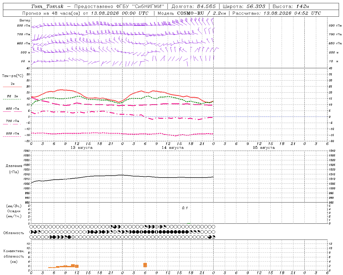The height and width of the screenshot is (275, 343).
Task: Click the last filled cloud circle in bottom cloud row
Action: click(x=213, y=237)
